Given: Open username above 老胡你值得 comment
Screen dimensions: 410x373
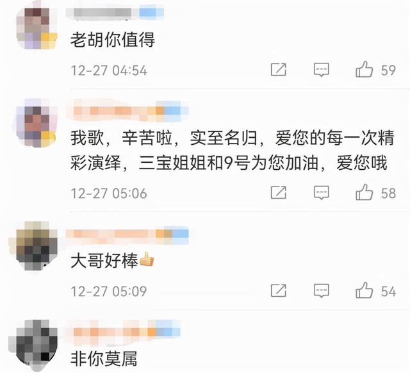Looking at the screenshot, I should click(115, 13).
